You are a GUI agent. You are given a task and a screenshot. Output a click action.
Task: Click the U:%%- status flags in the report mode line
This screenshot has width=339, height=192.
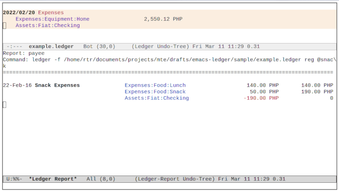pos(14,179)
